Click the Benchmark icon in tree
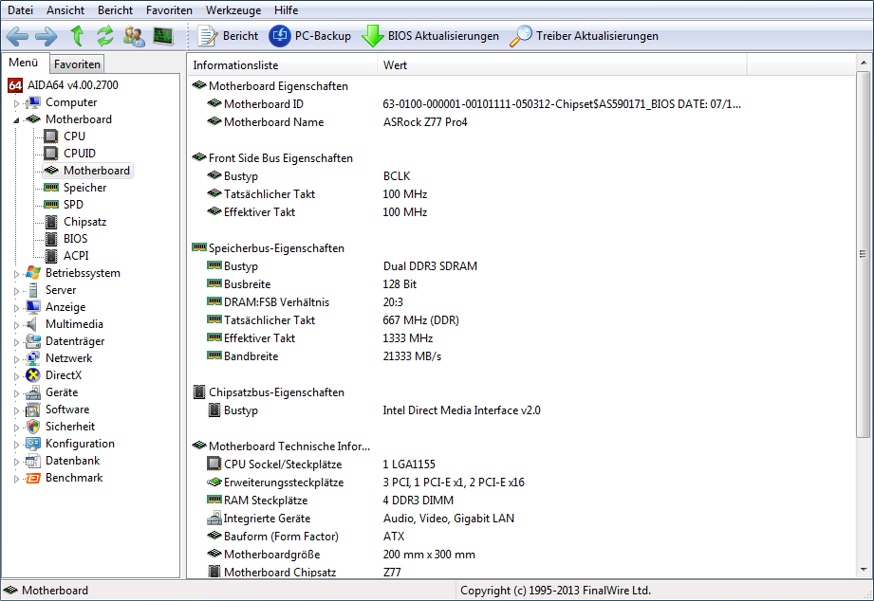Viewport: 874px width, 601px height. [x=33, y=478]
